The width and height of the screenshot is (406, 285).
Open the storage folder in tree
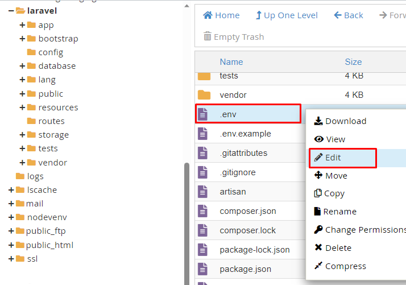(x=48, y=135)
